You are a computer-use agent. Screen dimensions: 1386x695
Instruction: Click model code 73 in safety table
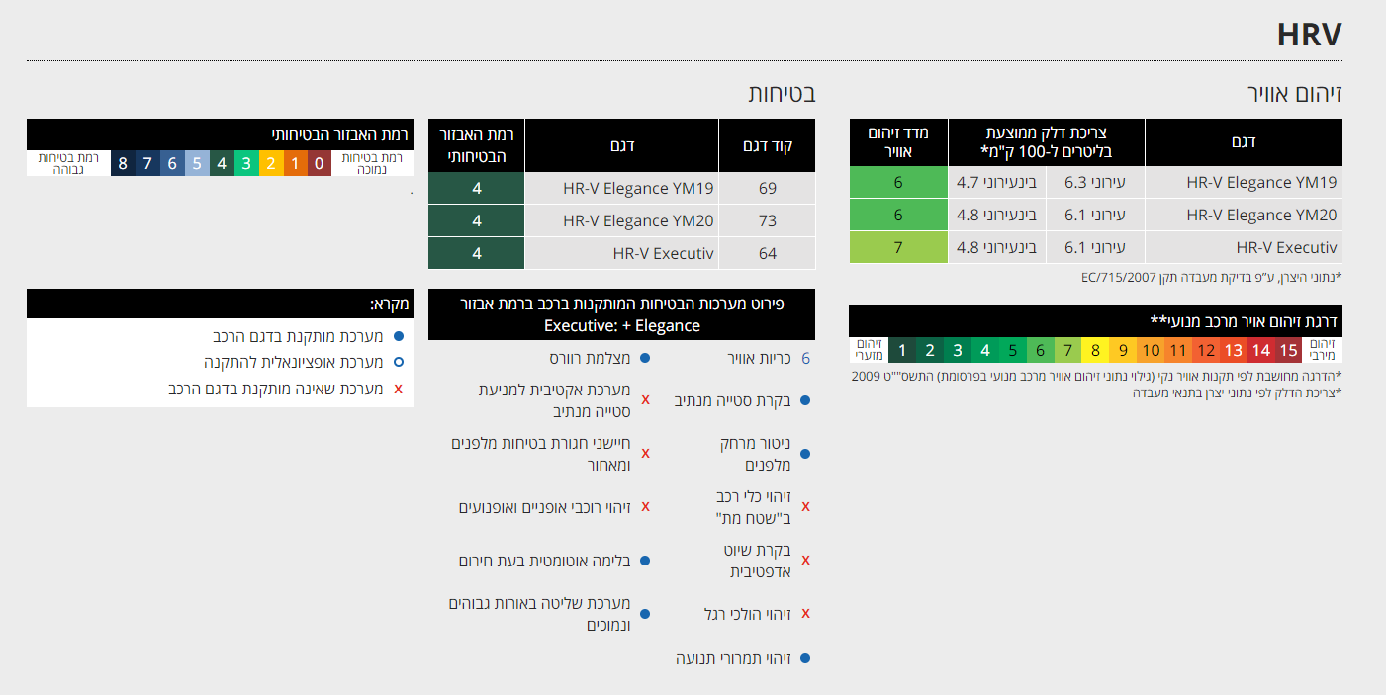[768, 220]
